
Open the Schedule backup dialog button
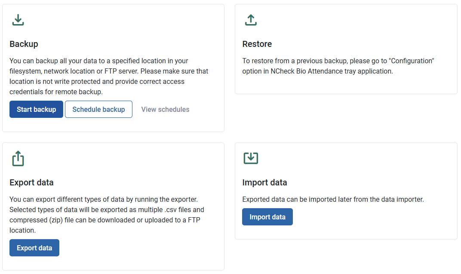coord(98,109)
